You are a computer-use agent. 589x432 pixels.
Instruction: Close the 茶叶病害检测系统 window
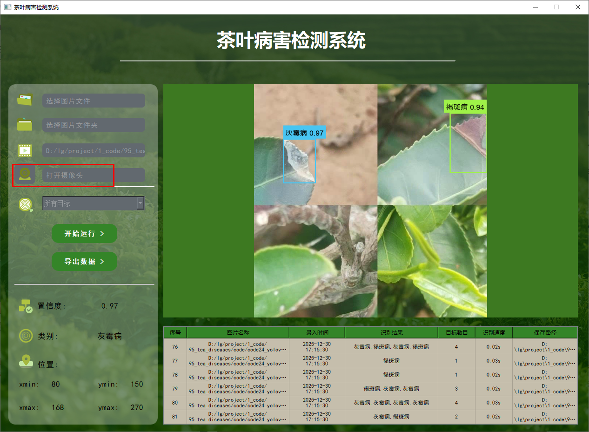(578, 7)
